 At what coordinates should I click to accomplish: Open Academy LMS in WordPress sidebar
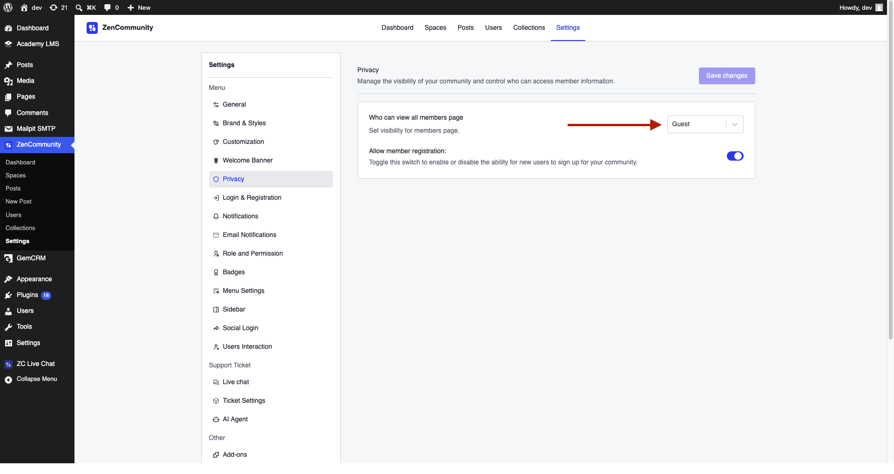pyautogui.click(x=37, y=44)
